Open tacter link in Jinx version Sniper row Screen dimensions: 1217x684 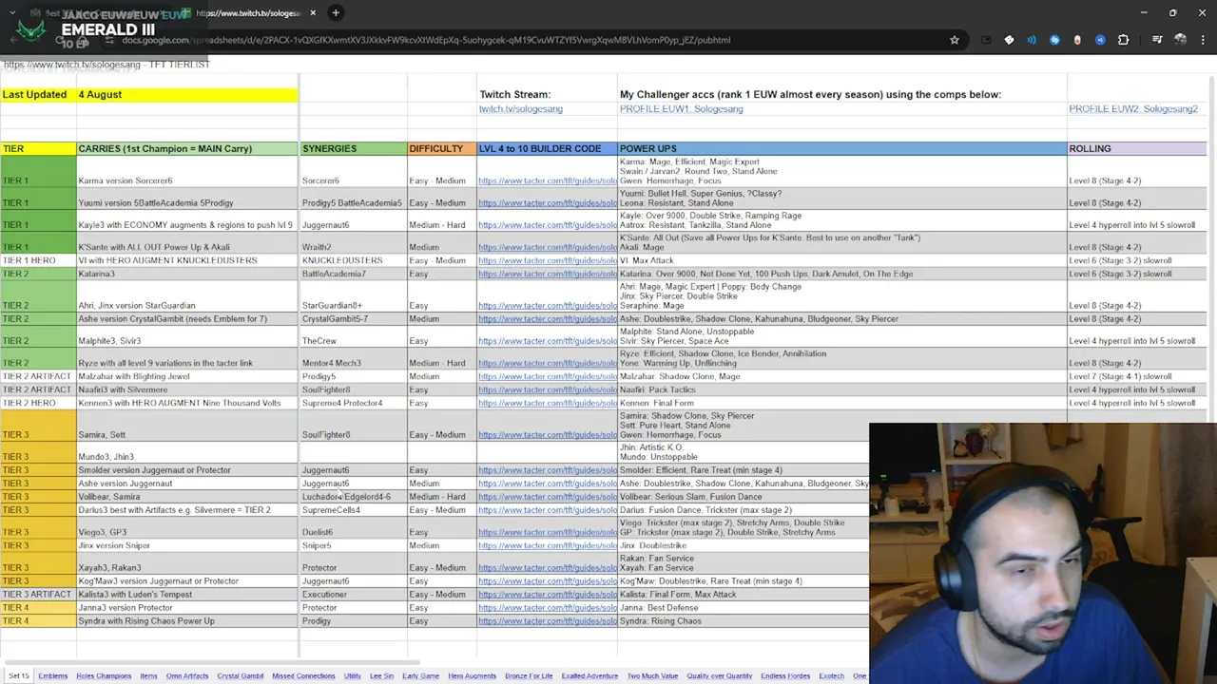[548, 546]
